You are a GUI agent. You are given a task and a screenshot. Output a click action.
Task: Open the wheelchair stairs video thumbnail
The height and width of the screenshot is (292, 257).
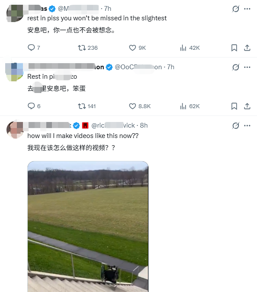[x=88, y=226]
